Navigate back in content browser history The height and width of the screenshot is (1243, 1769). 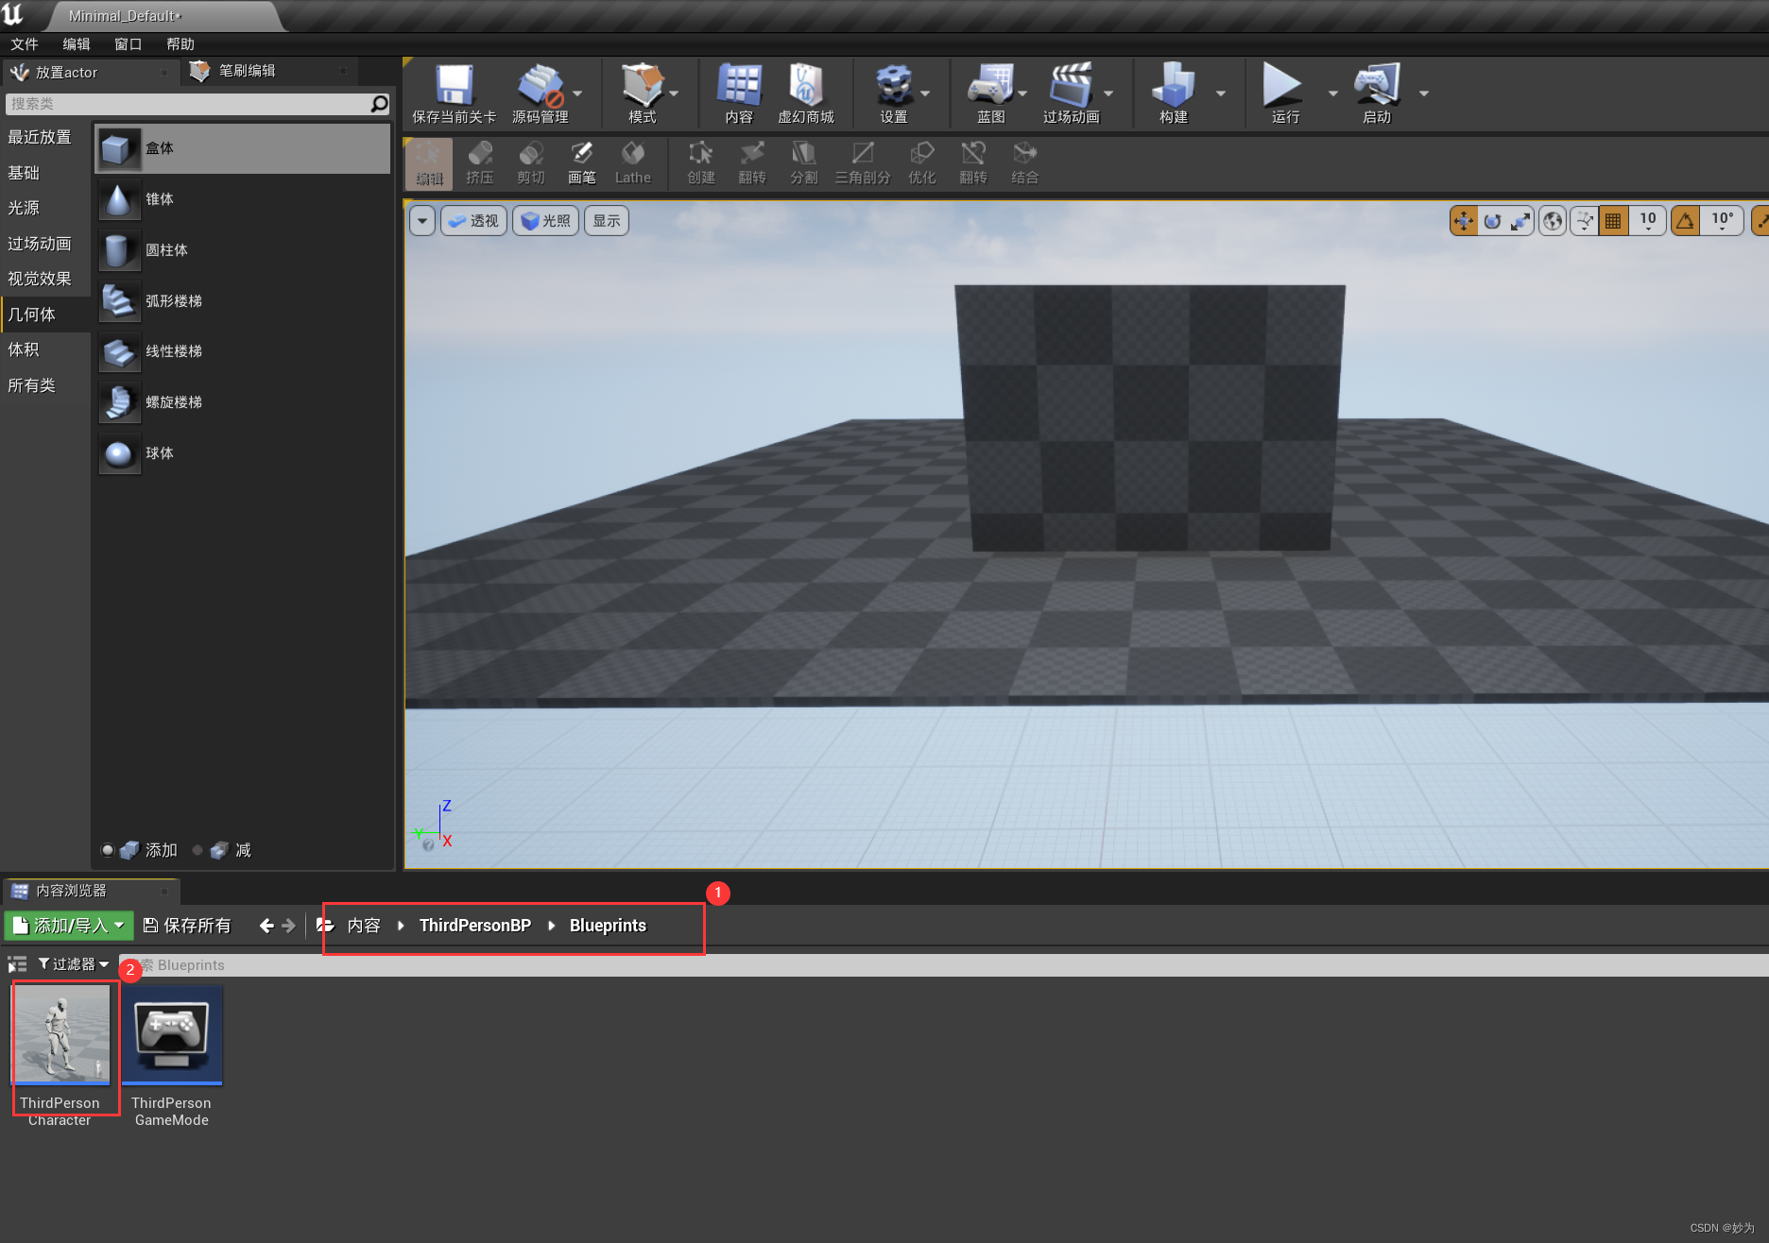tap(266, 926)
